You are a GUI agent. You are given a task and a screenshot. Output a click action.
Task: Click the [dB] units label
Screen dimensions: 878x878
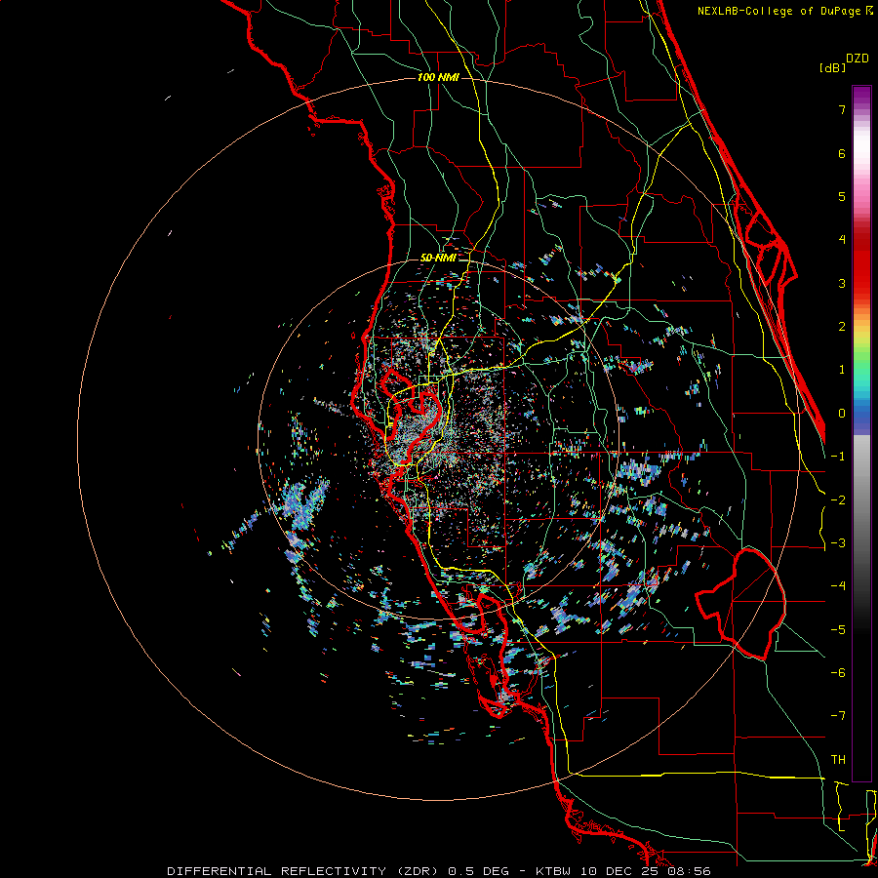click(x=833, y=67)
